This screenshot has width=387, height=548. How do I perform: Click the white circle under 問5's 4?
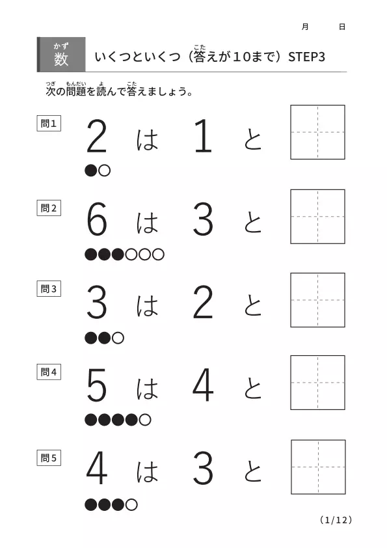tap(131, 504)
